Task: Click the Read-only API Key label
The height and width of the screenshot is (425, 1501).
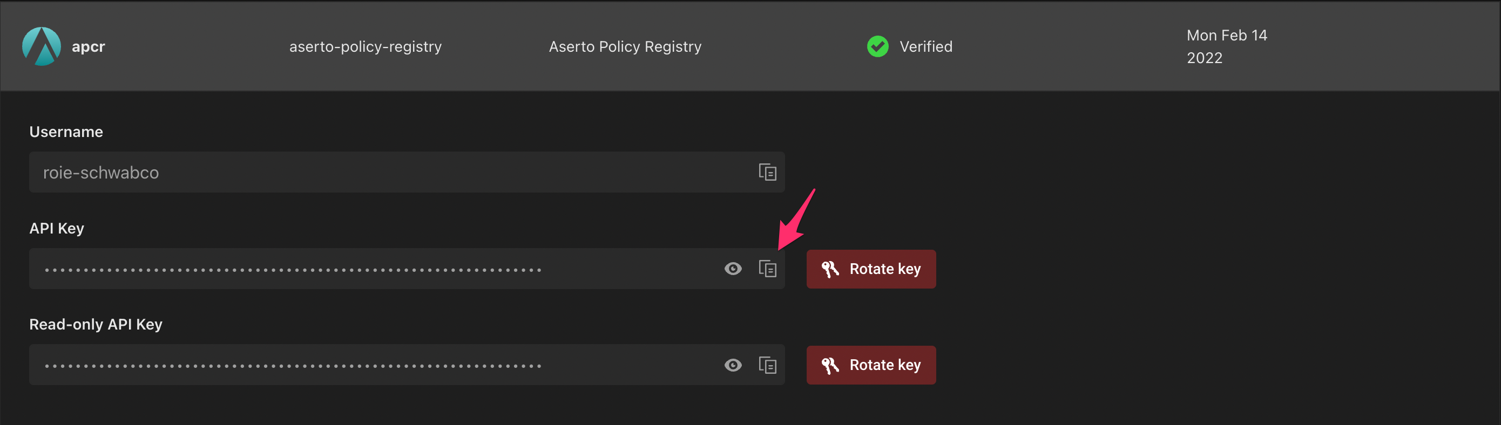Action: point(96,324)
